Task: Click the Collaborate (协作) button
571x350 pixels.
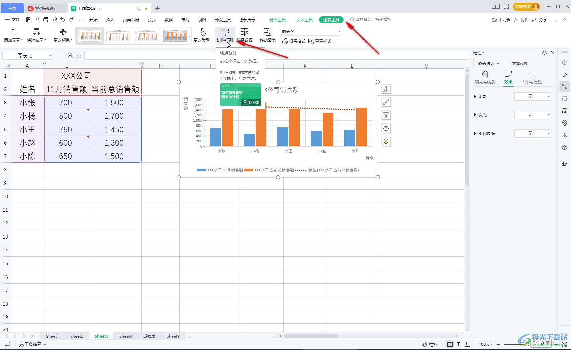Action: click(x=522, y=20)
